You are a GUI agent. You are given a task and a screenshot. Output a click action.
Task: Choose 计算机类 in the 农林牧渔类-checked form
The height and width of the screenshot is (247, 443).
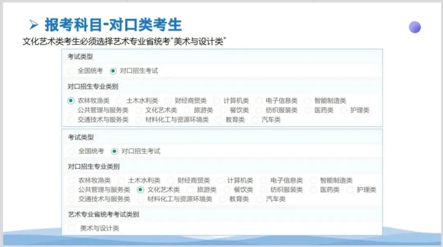217,101
